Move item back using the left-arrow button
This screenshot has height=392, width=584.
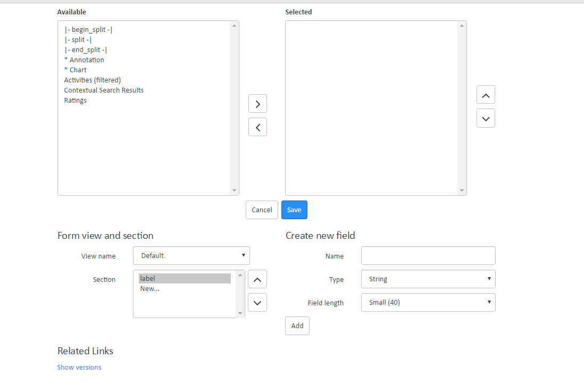tap(257, 127)
